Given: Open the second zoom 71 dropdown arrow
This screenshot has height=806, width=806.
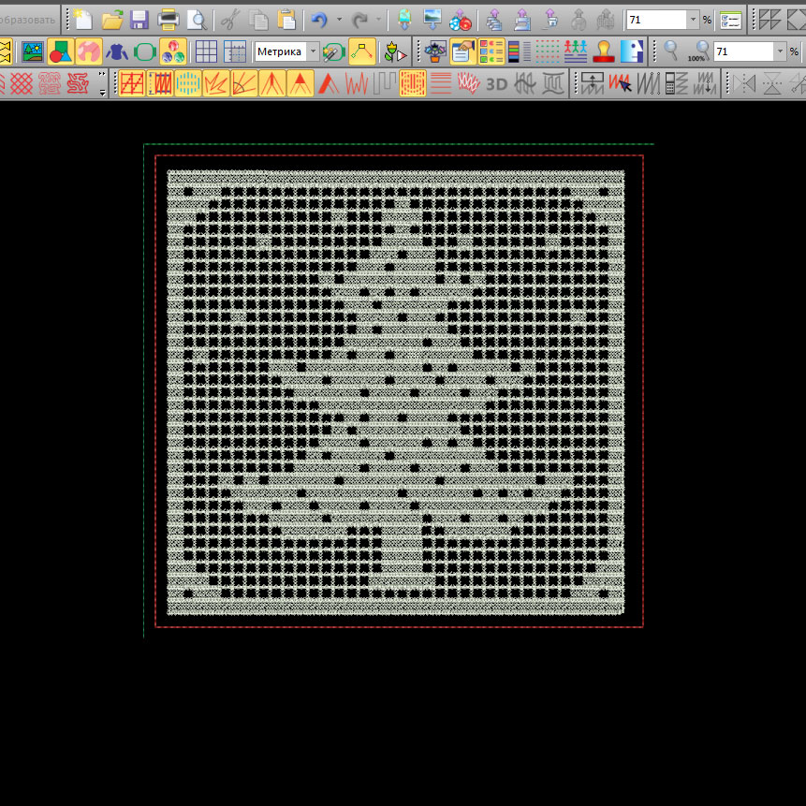Looking at the screenshot, I should pyautogui.click(x=781, y=51).
